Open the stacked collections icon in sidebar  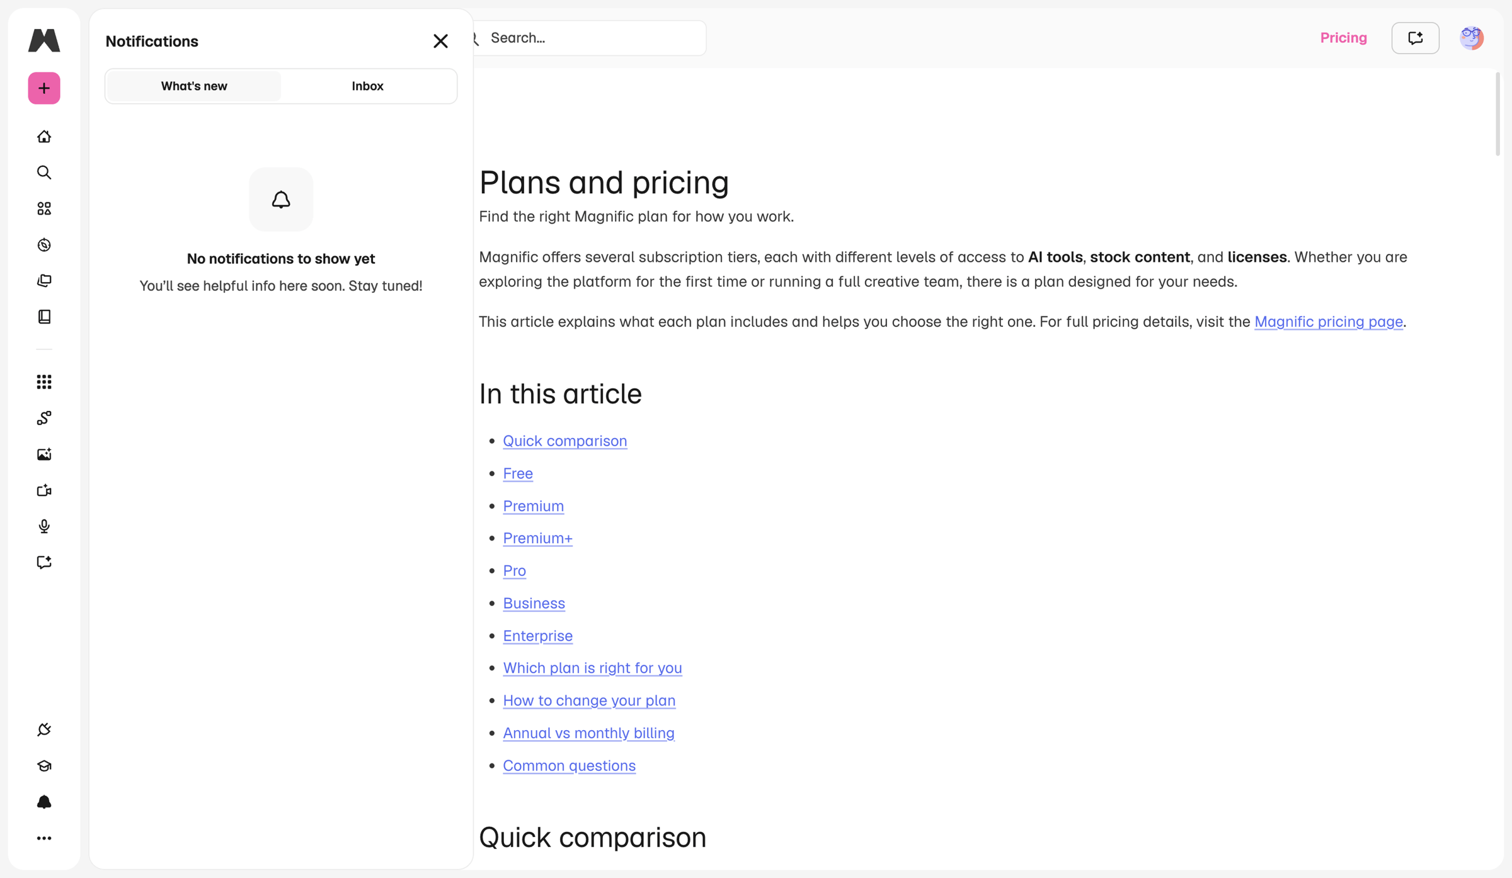44,281
